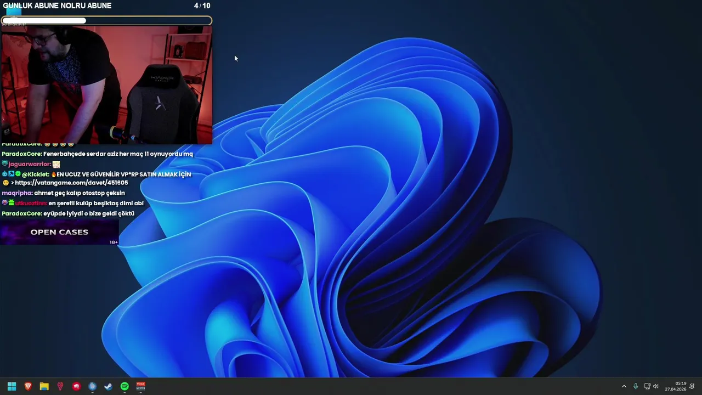Click the subscription goal progress bar

pos(106,21)
